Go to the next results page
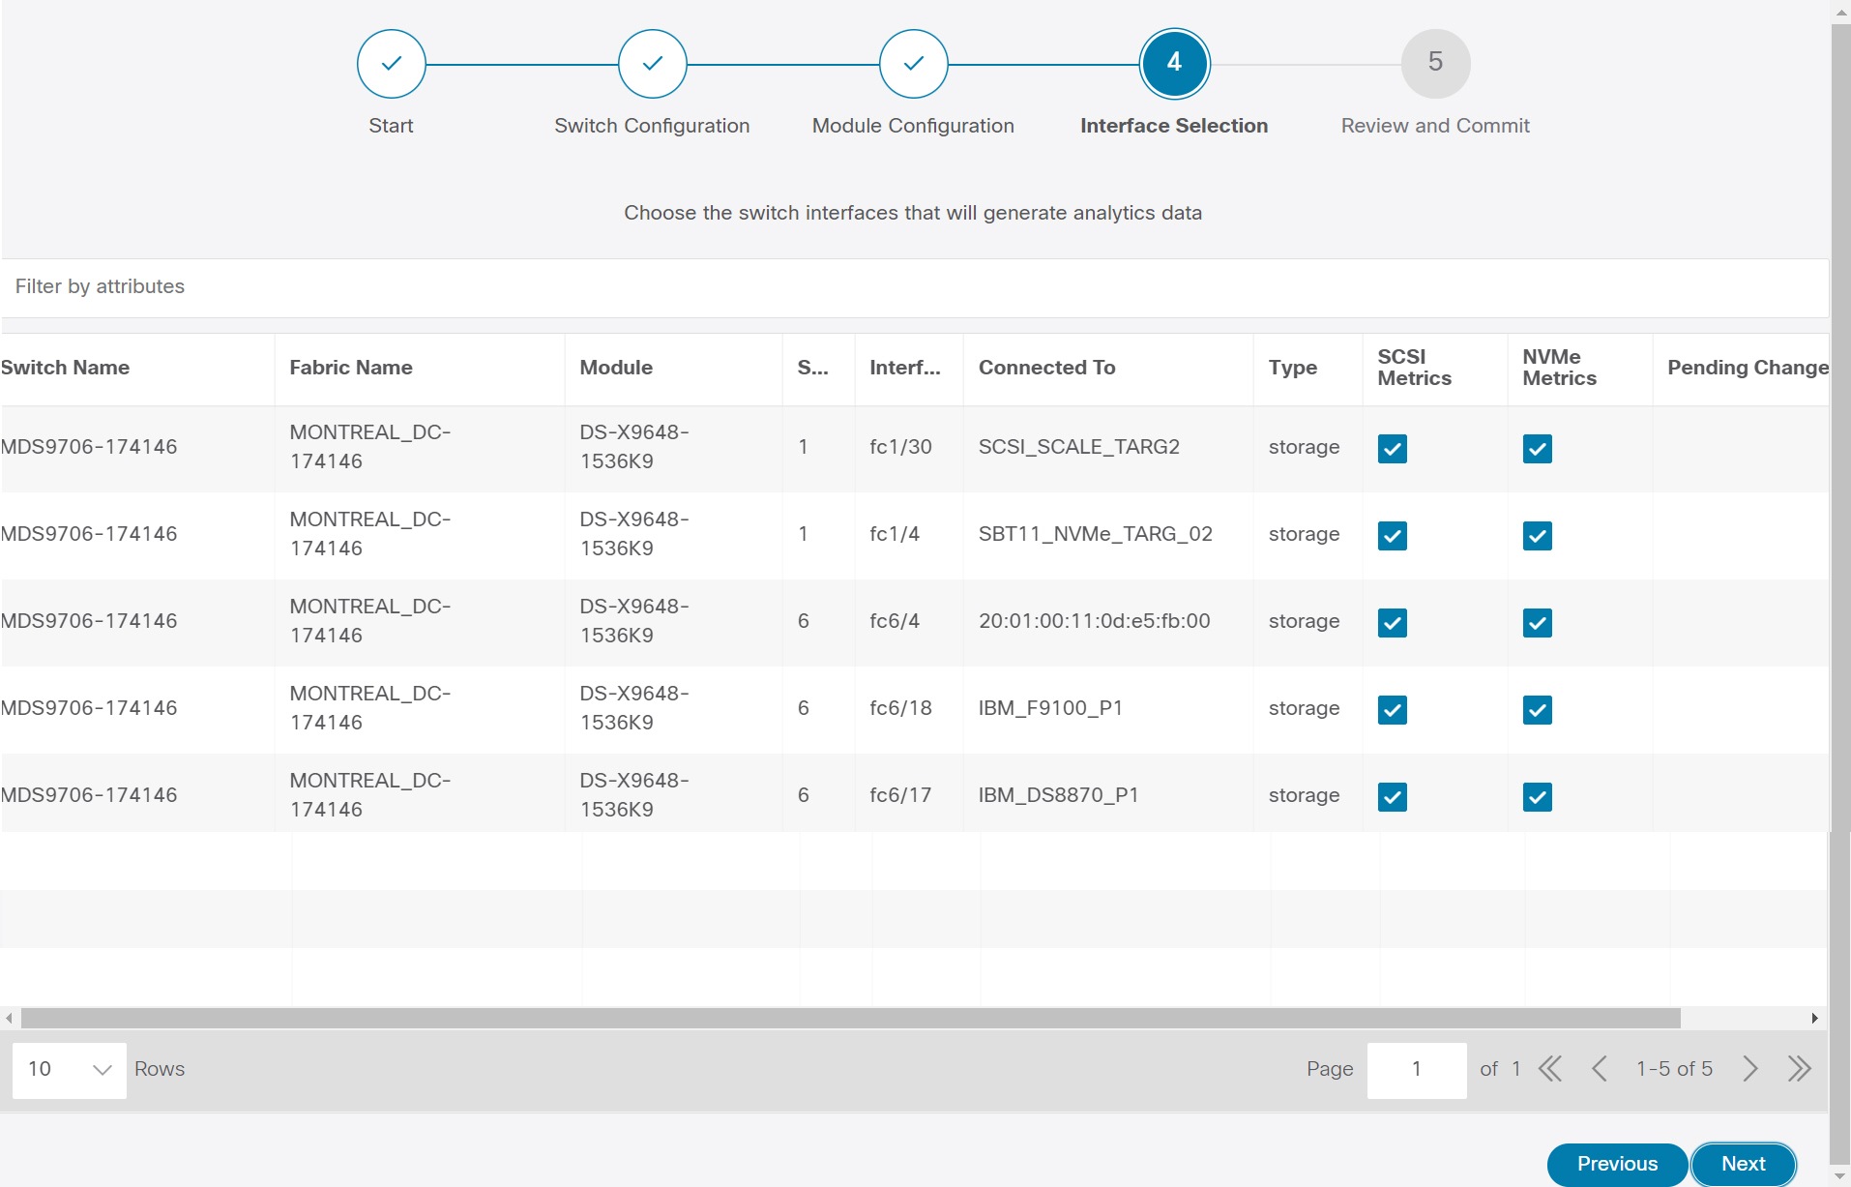Image resolution: width=1851 pixels, height=1187 pixels. pos(1750,1069)
